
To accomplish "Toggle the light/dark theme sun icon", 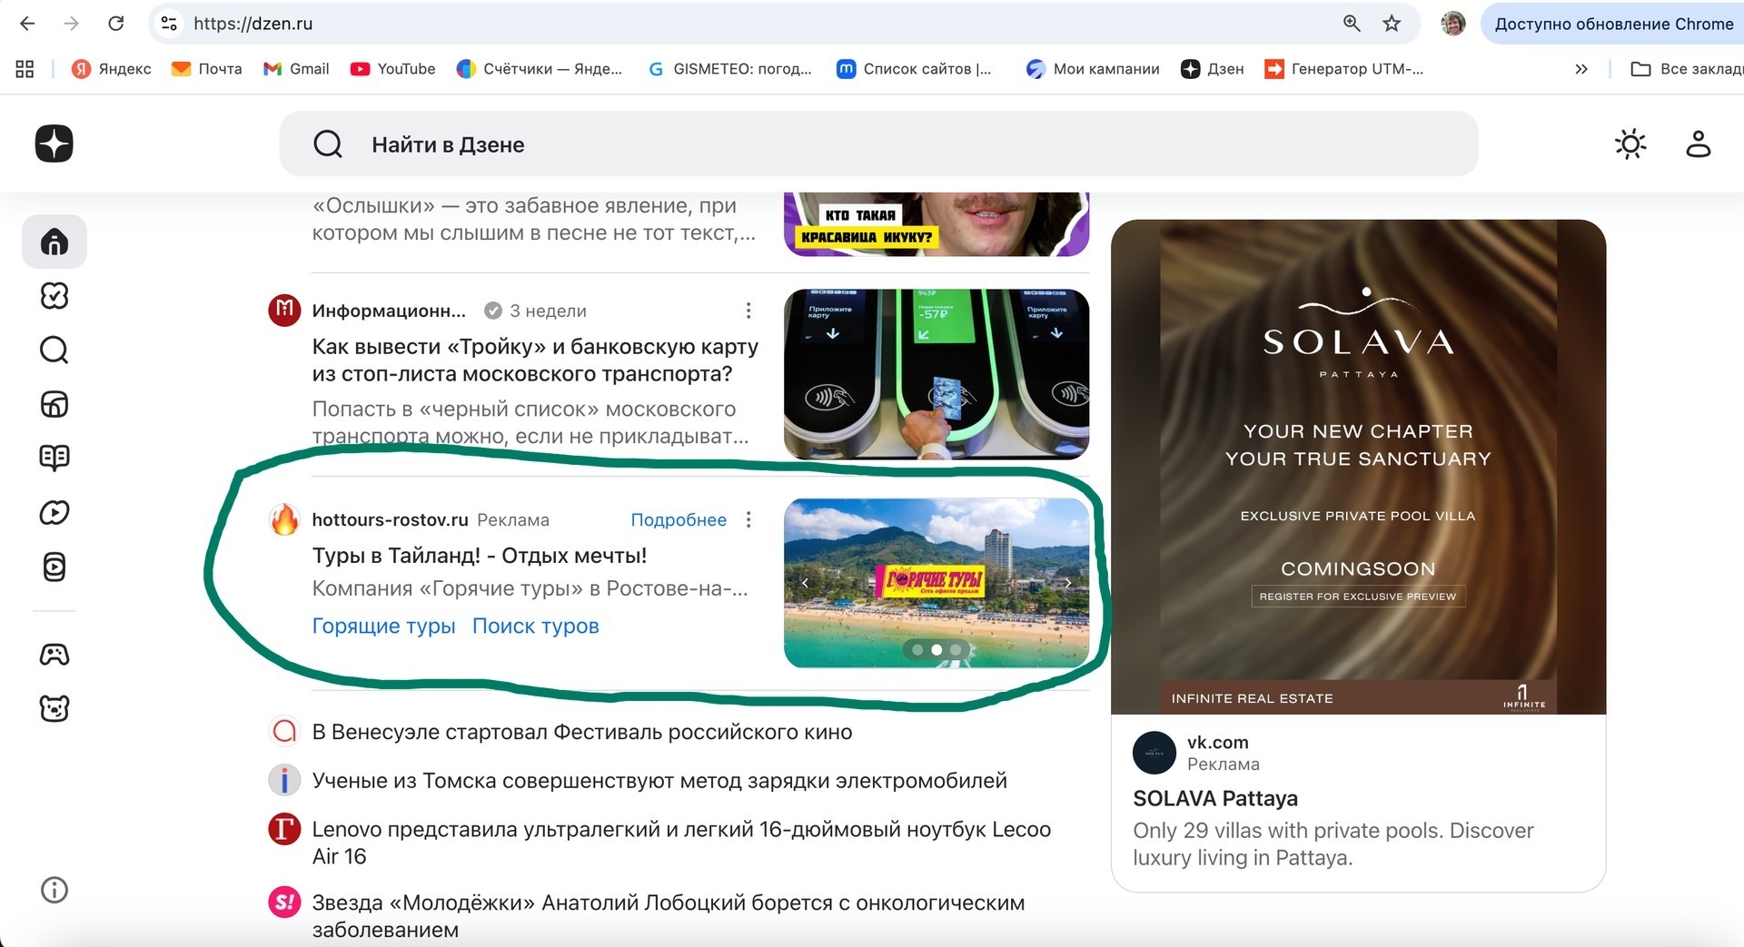I will click(1630, 143).
